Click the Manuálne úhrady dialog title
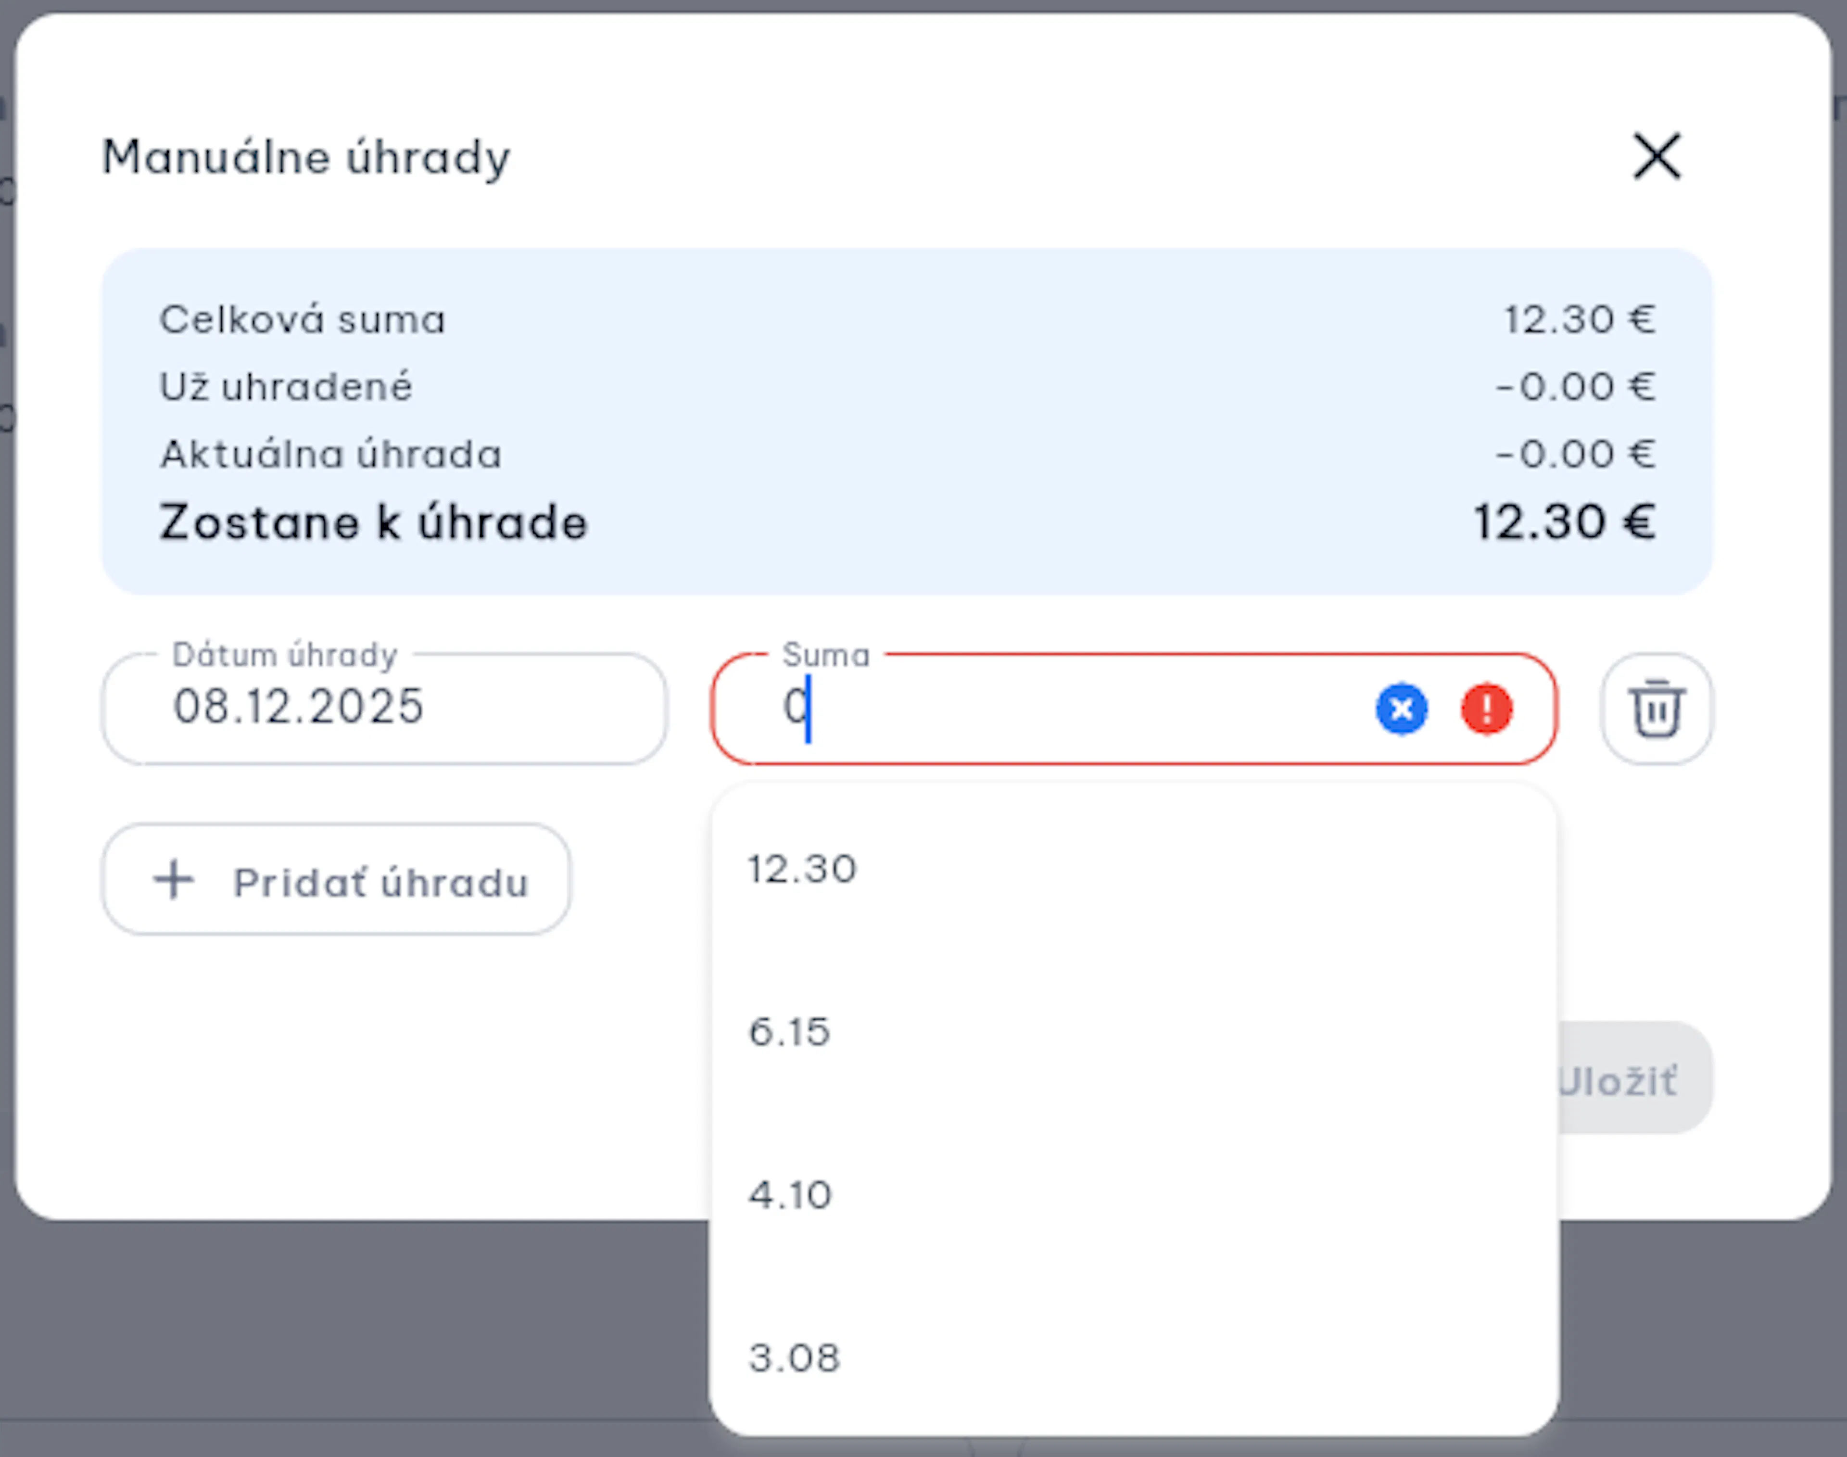This screenshot has height=1457, width=1847. 306,158
